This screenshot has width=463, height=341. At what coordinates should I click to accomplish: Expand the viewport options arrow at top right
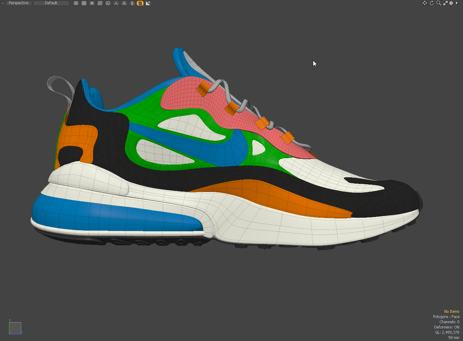(457, 3)
